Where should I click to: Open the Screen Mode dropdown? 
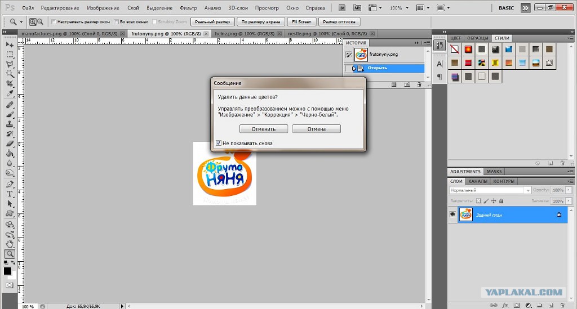tap(443, 8)
